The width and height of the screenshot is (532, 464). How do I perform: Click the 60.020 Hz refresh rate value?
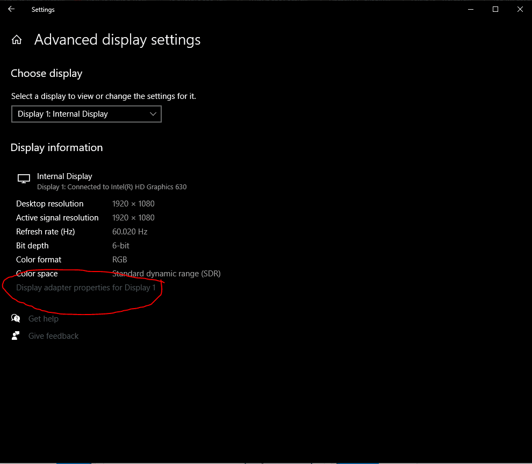click(x=130, y=232)
